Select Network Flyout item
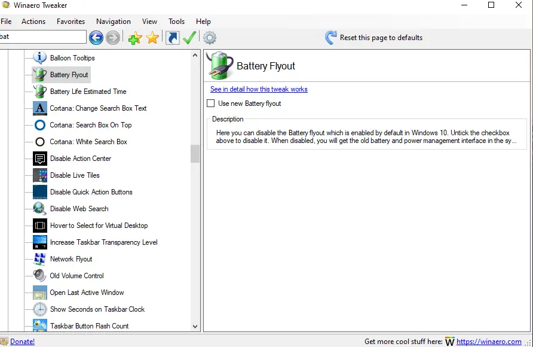Screen dimensions: 533x347 (71, 259)
